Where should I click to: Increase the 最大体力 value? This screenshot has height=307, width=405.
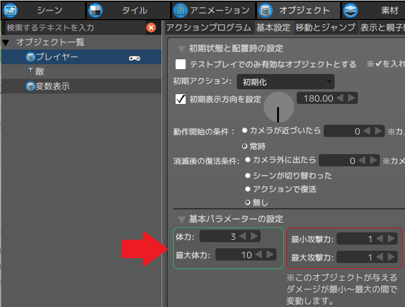tap(270, 254)
